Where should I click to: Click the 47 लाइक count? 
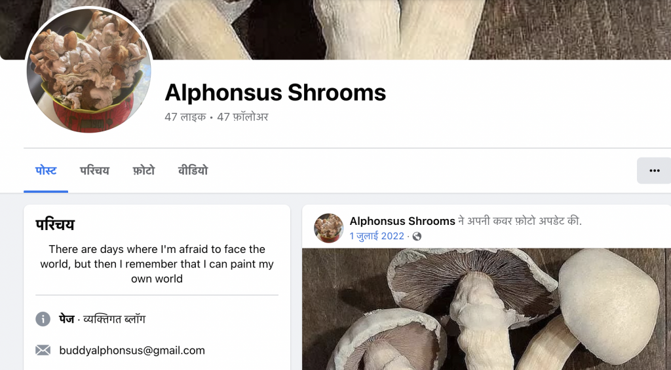pyautogui.click(x=185, y=117)
